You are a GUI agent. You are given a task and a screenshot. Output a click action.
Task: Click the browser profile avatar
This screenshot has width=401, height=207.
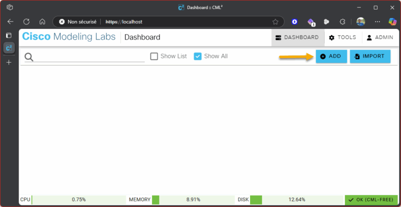pos(360,21)
